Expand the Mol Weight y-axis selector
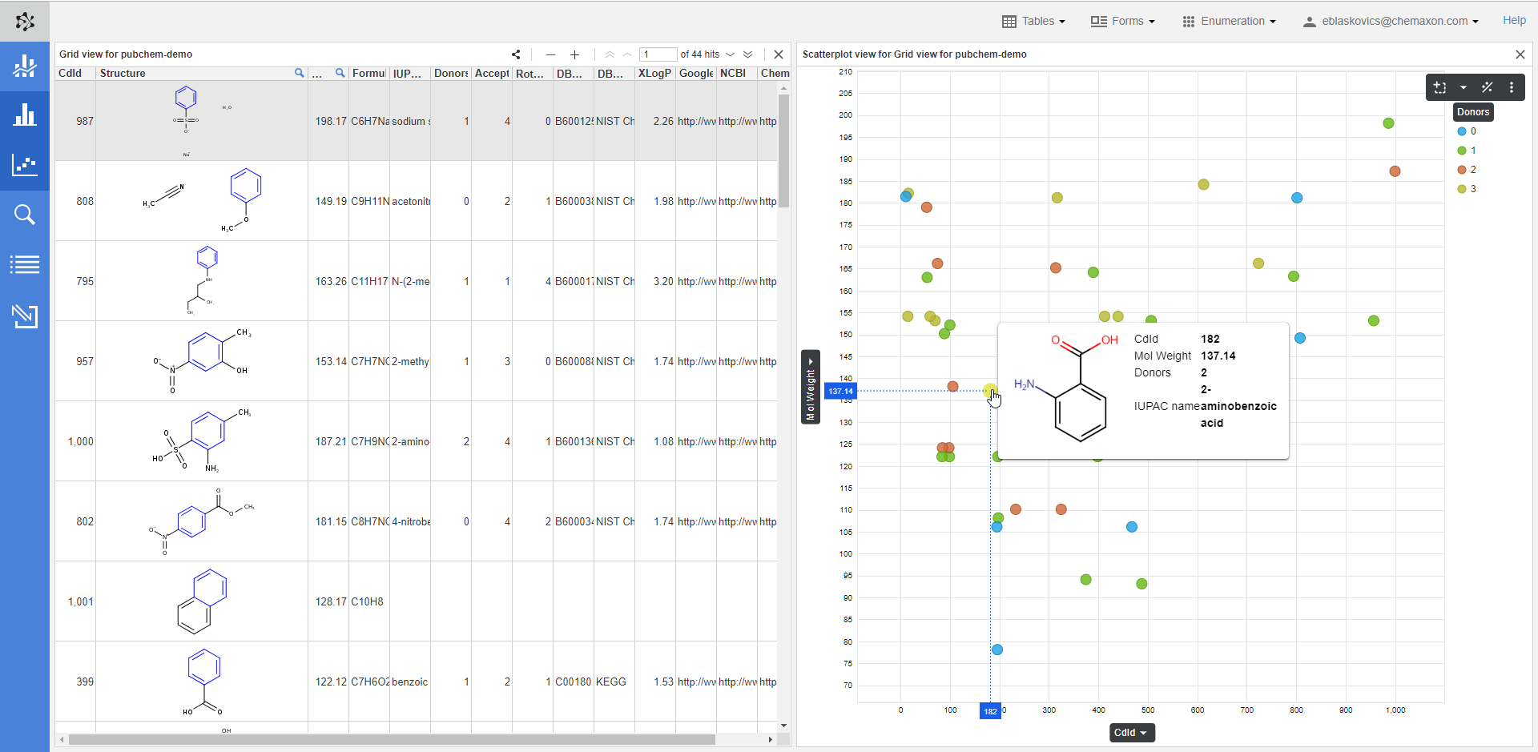1538x752 pixels. tap(811, 387)
